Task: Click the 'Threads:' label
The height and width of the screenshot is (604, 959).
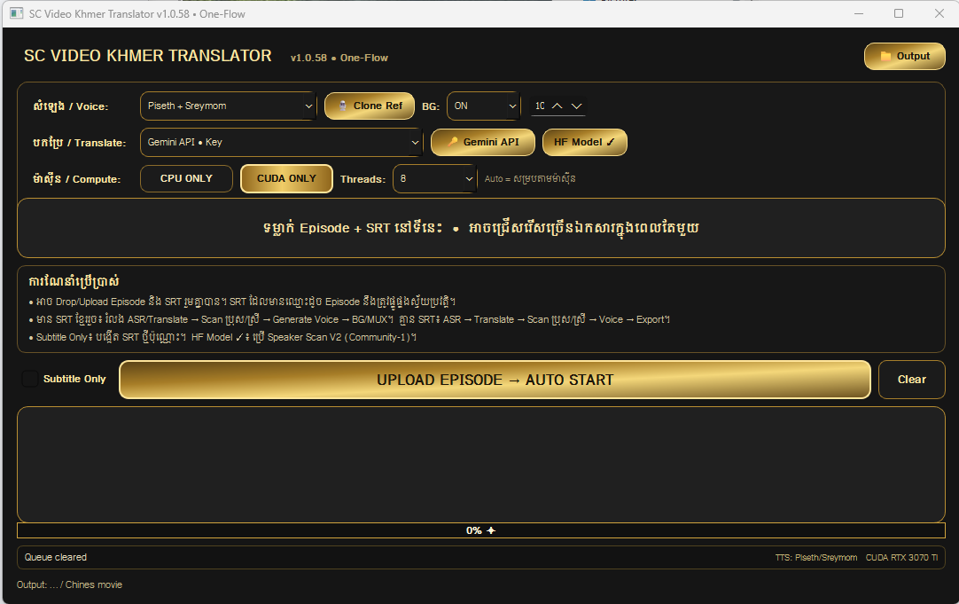Action: (363, 179)
